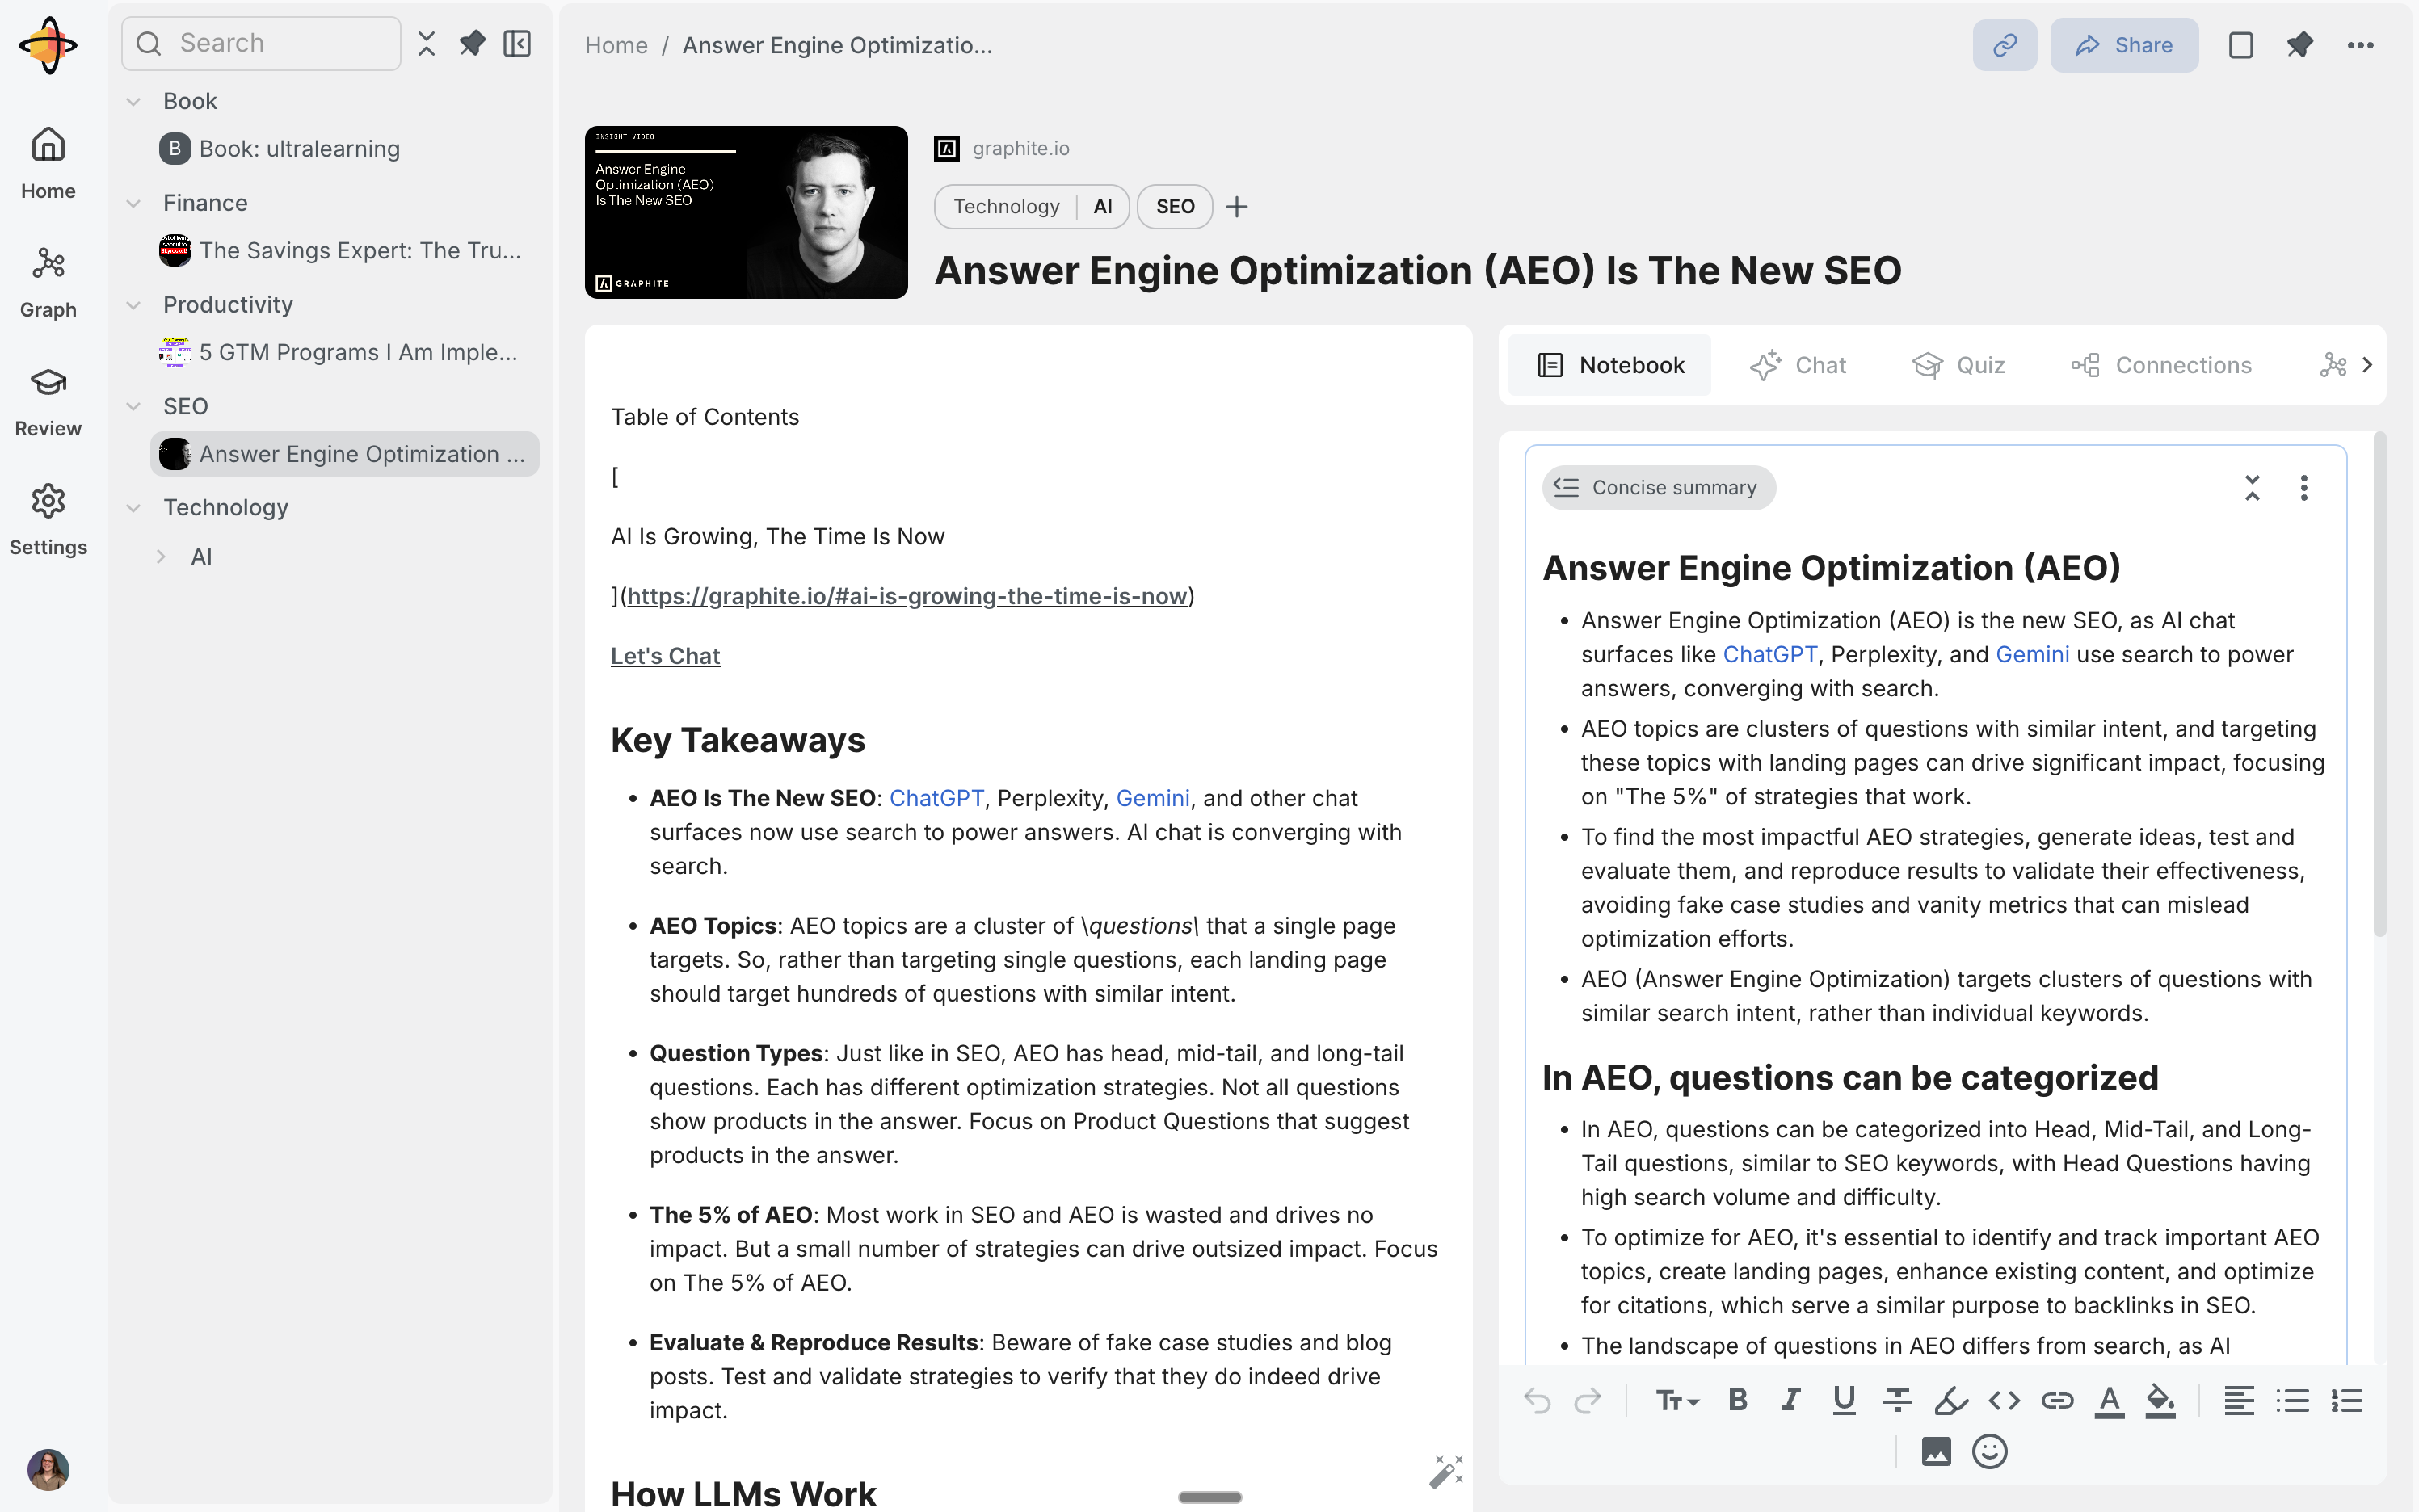Toggle the bulleted list format
The width and height of the screenshot is (2419, 1512).
(x=2292, y=1401)
